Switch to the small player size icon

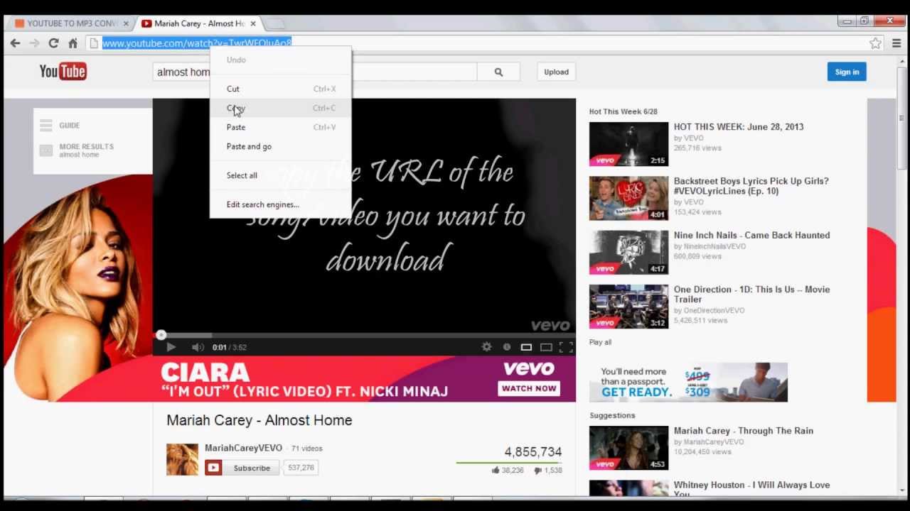[x=526, y=347]
